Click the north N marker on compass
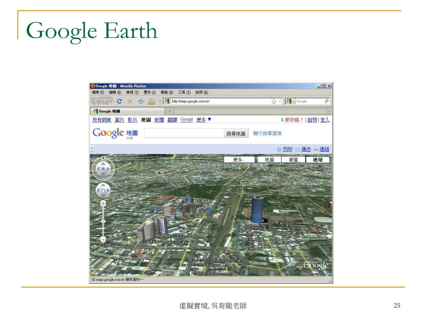426x319 pixels. tap(103, 158)
